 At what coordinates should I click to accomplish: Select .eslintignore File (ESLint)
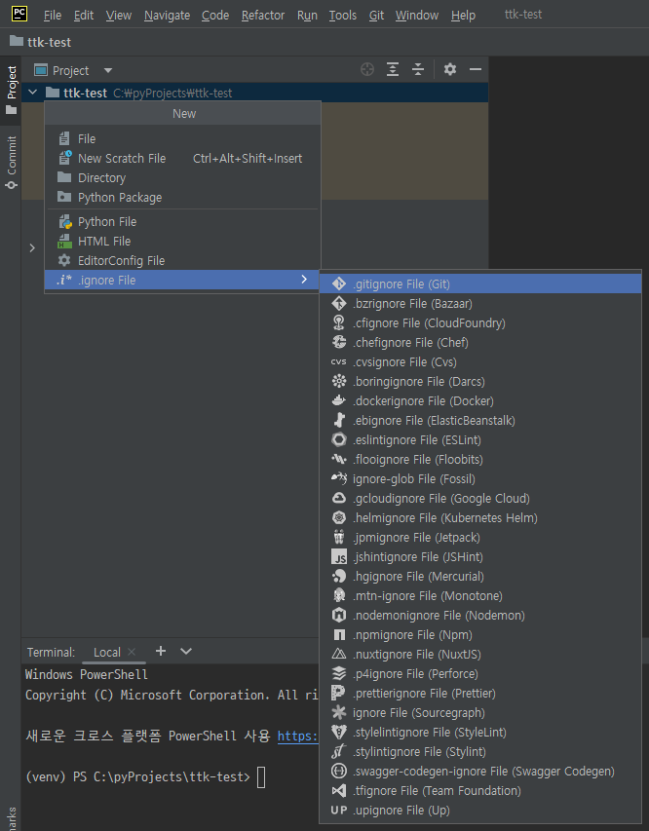(480, 440)
